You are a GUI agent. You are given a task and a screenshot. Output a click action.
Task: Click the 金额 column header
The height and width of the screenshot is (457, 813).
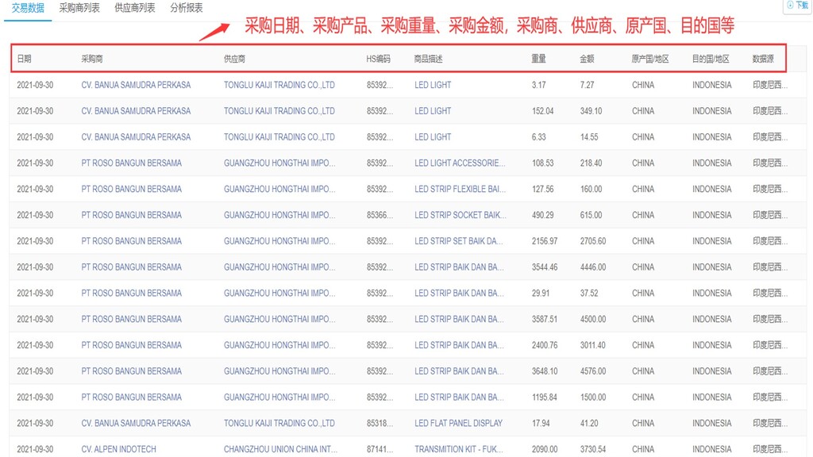click(587, 59)
